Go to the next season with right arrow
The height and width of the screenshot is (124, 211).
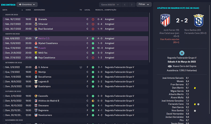(x=131, y=5)
